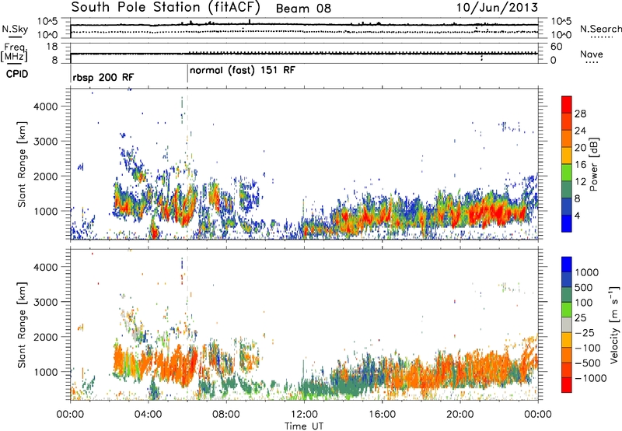Click the '12:00' time tick label
Image resolution: width=622 pixels, height=431 pixels.
click(304, 415)
